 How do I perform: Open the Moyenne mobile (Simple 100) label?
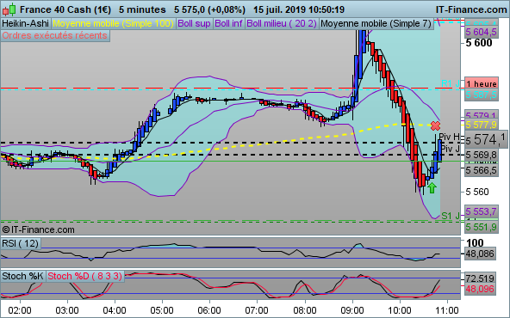pyautogui.click(x=113, y=24)
